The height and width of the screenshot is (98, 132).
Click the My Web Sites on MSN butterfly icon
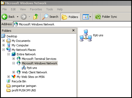tap(14, 77)
